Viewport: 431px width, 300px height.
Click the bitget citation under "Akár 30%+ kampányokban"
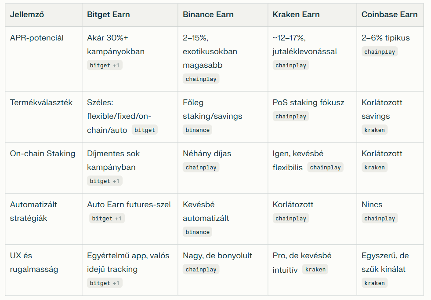pyautogui.click(x=105, y=66)
